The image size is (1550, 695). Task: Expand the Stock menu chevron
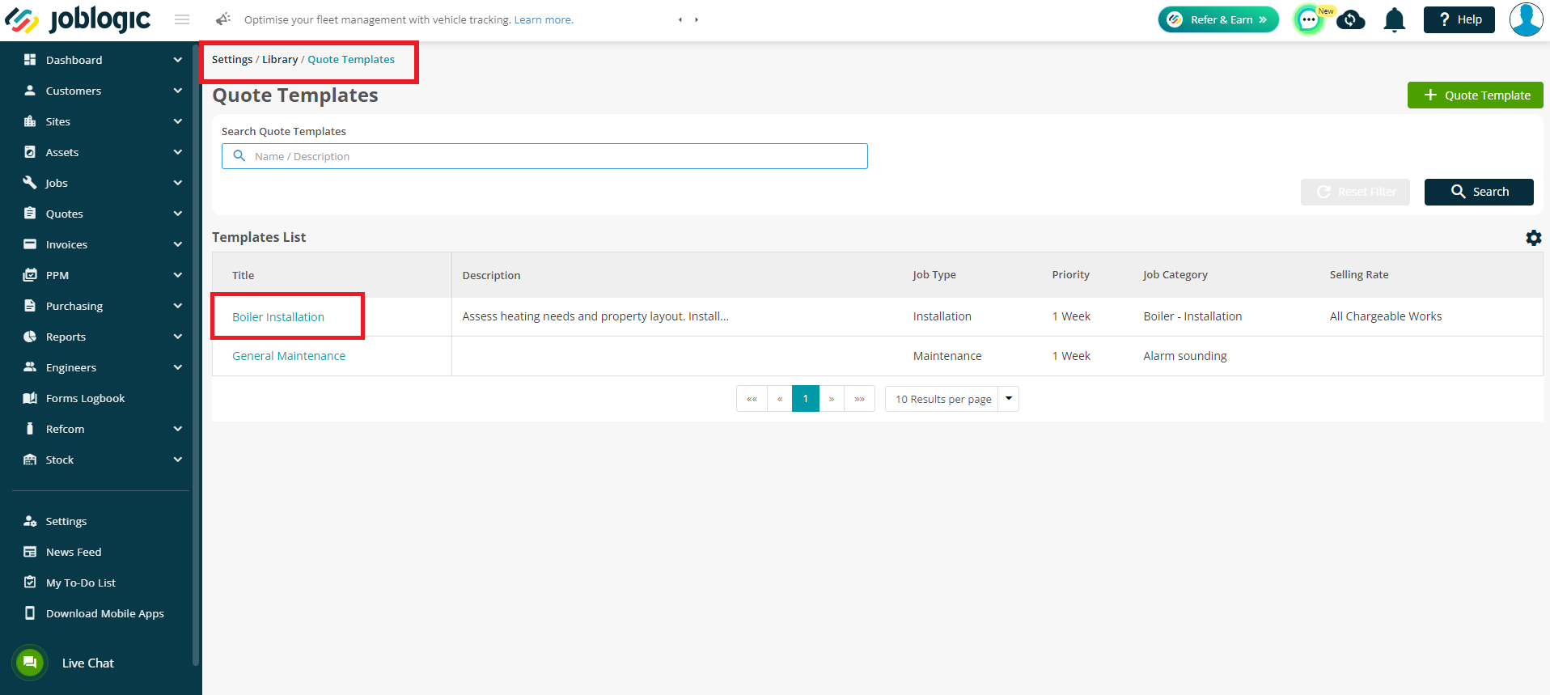[178, 460]
